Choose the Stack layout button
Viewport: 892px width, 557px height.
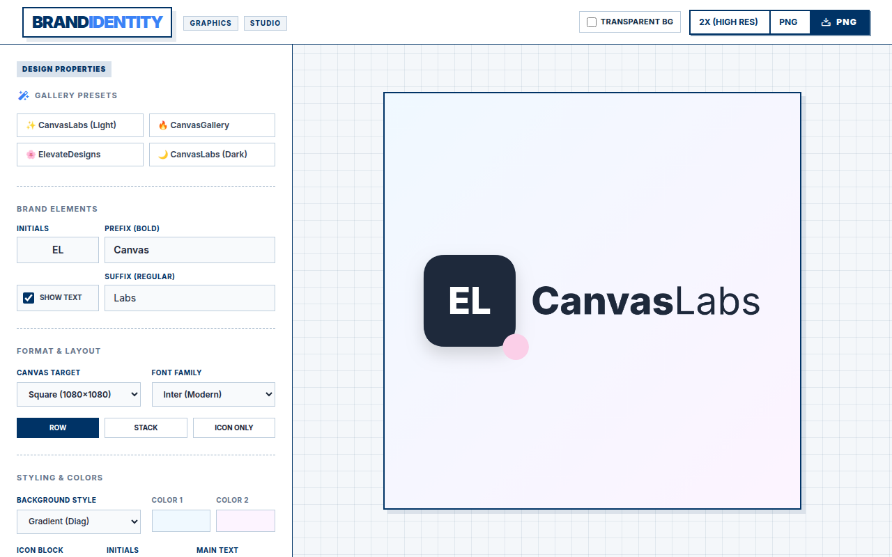pos(146,427)
